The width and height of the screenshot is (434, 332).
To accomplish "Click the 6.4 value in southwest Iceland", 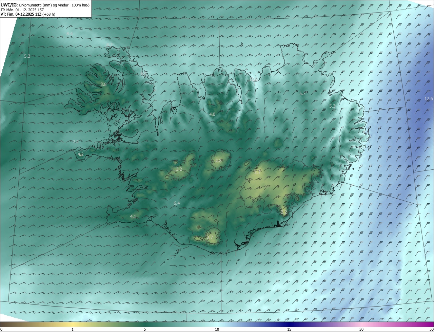I will point(177,203).
